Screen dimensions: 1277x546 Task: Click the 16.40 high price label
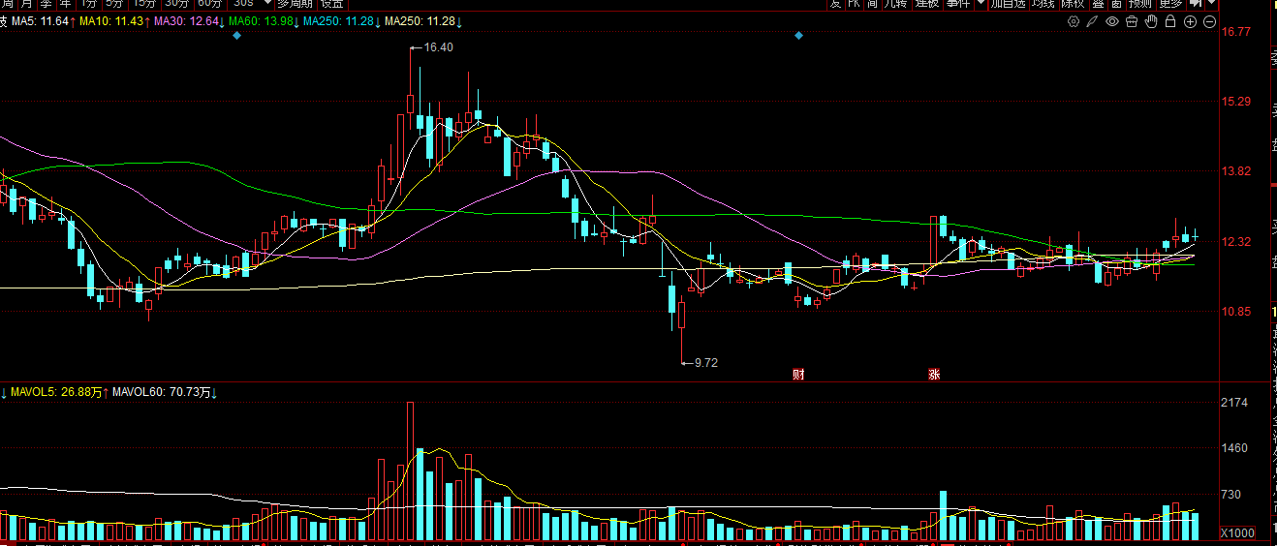pos(439,47)
